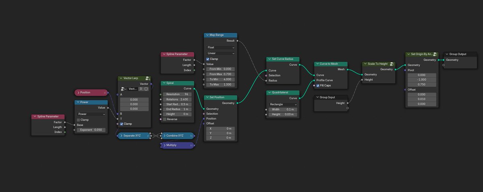Screen dimensions: 483x192
Task: Click the Pivot -1.000 value field
Action: [x=421, y=80]
